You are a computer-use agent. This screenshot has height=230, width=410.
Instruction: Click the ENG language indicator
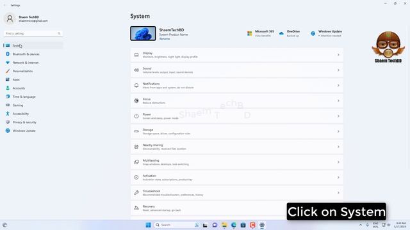[x=375, y=225]
